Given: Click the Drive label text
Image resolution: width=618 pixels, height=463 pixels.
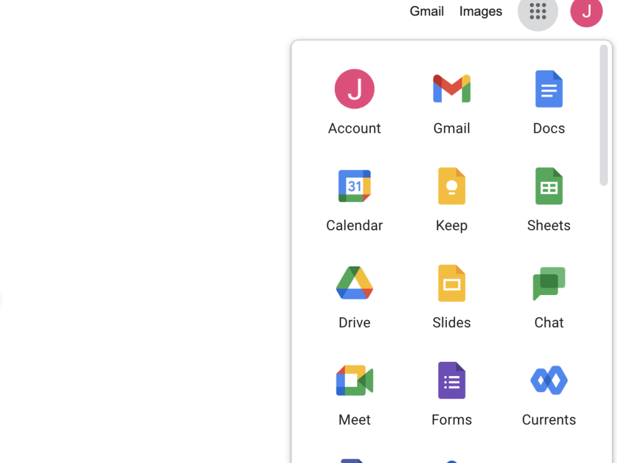Looking at the screenshot, I should [354, 322].
